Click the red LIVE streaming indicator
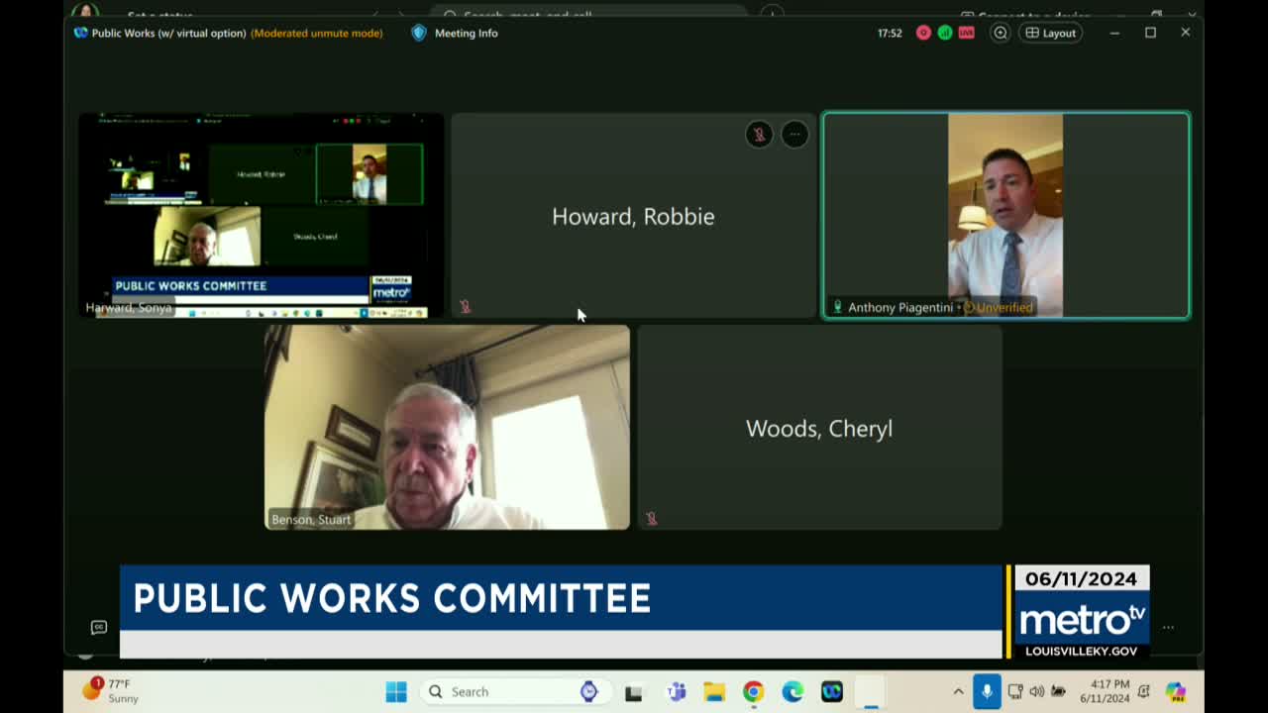 [x=966, y=33]
